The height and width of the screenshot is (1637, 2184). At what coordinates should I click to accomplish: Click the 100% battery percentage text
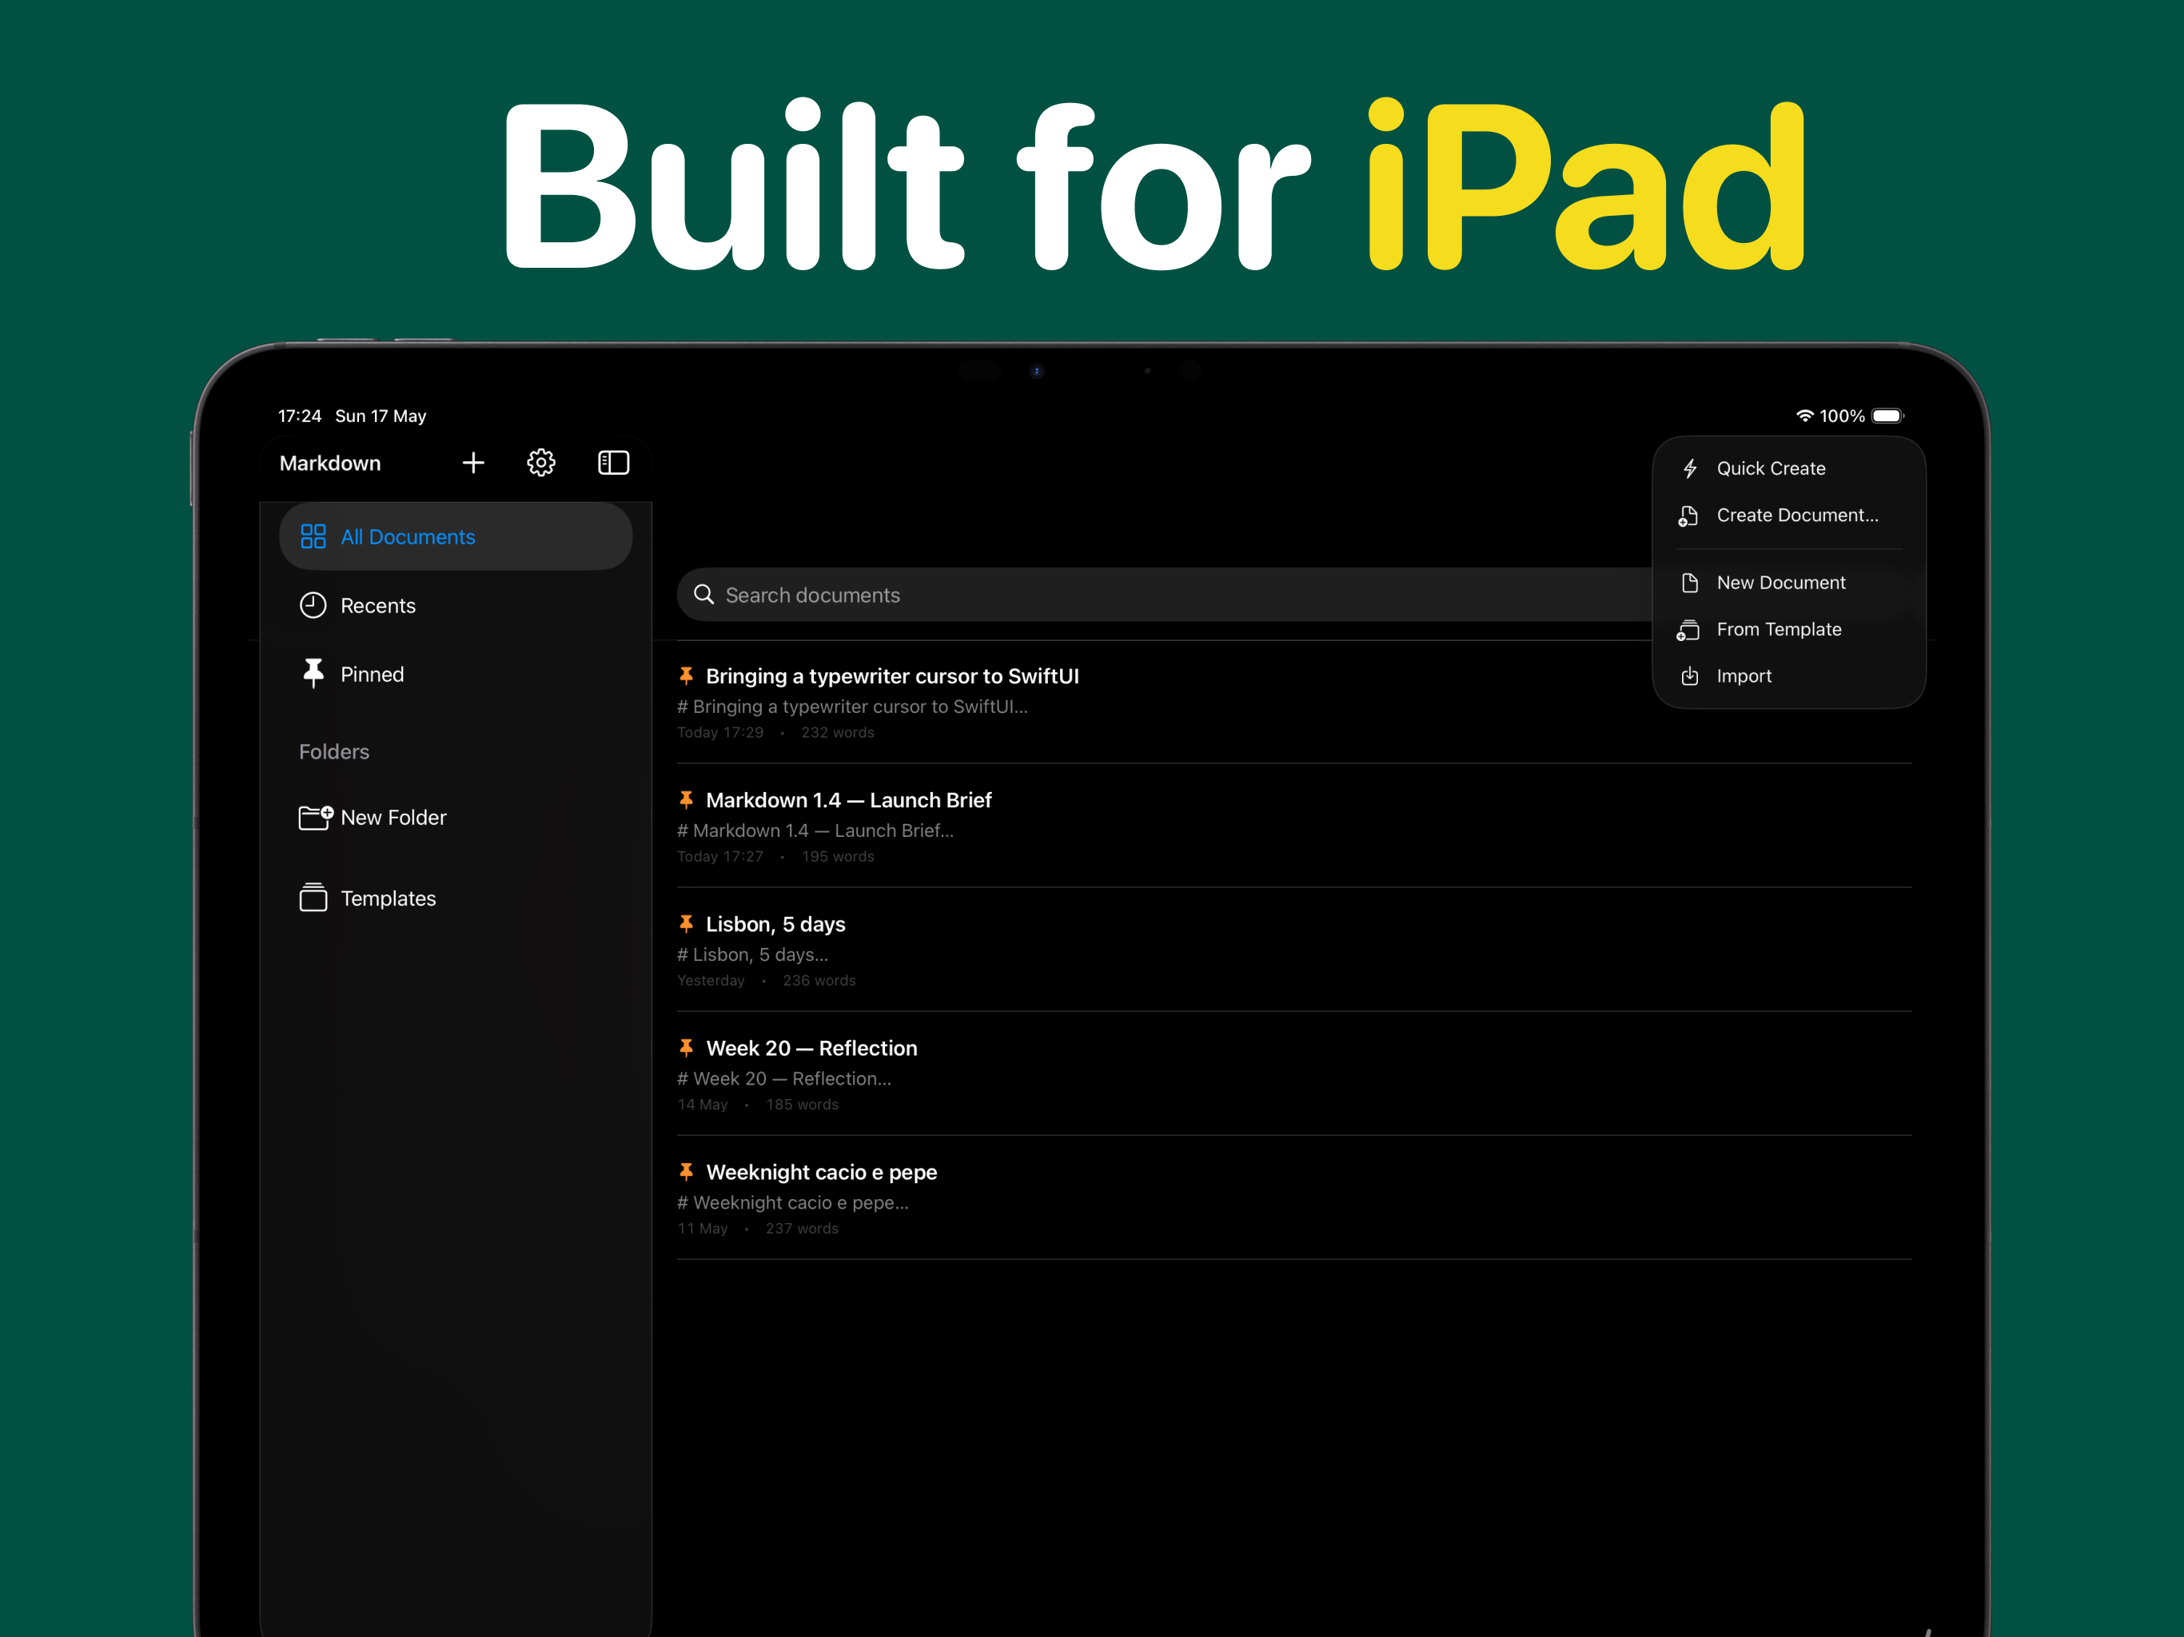point(1843,416)
